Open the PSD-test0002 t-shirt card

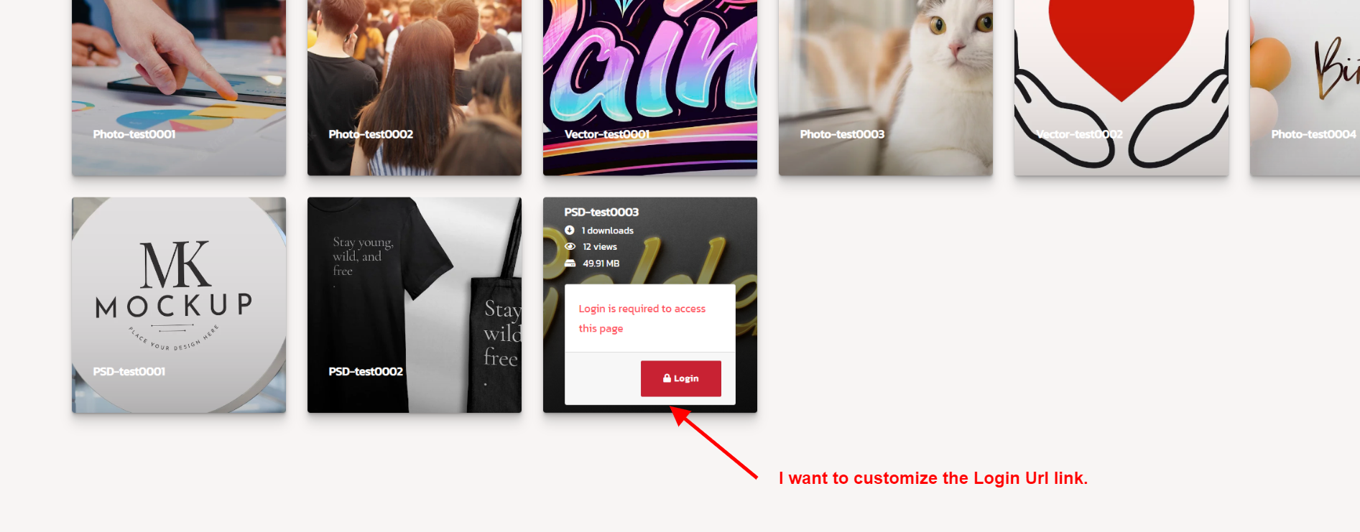pos(415,305)
